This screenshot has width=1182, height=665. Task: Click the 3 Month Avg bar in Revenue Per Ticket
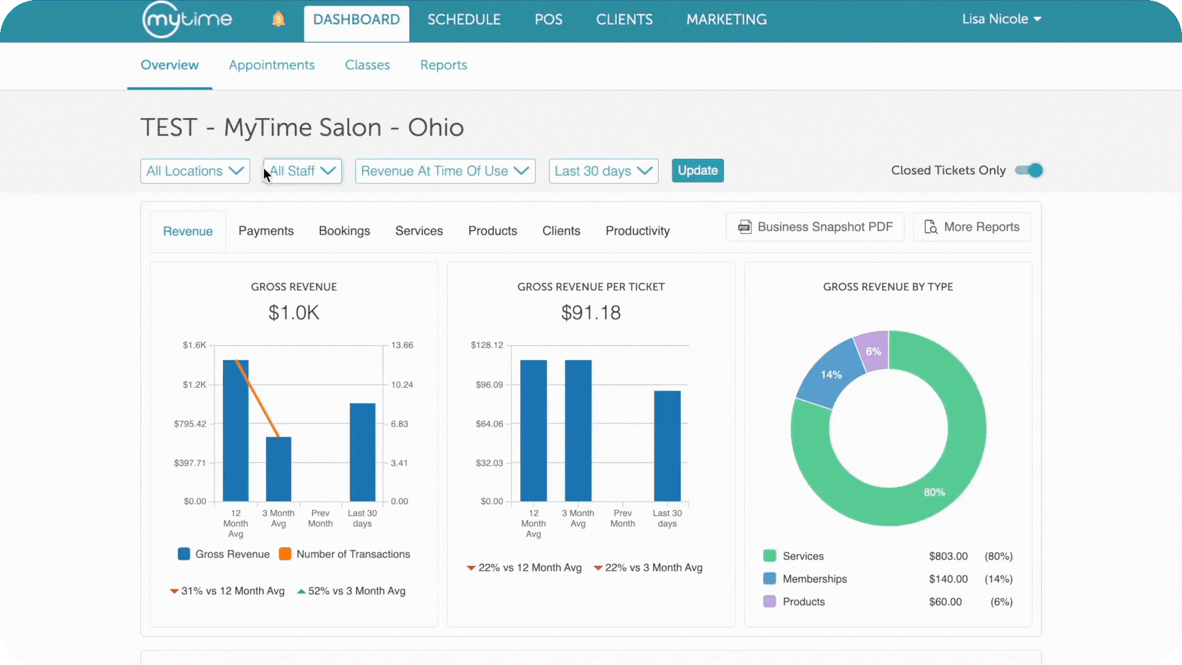pyautogui.click(x=578, y=430)
